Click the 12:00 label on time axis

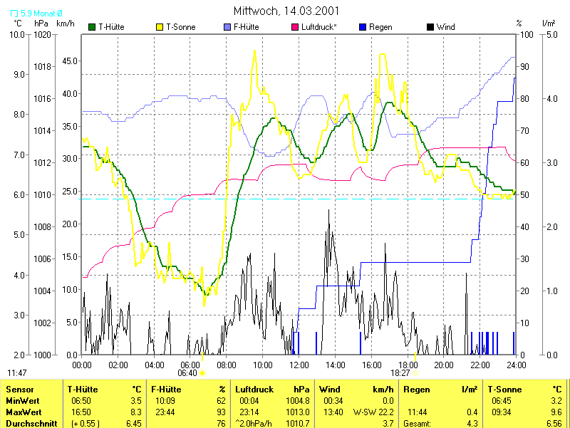pos(299,365)
